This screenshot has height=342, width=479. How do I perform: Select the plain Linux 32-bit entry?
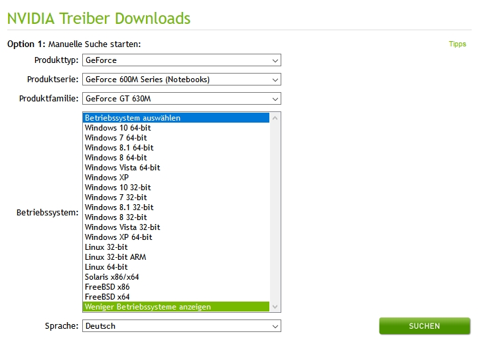[176, 247]
